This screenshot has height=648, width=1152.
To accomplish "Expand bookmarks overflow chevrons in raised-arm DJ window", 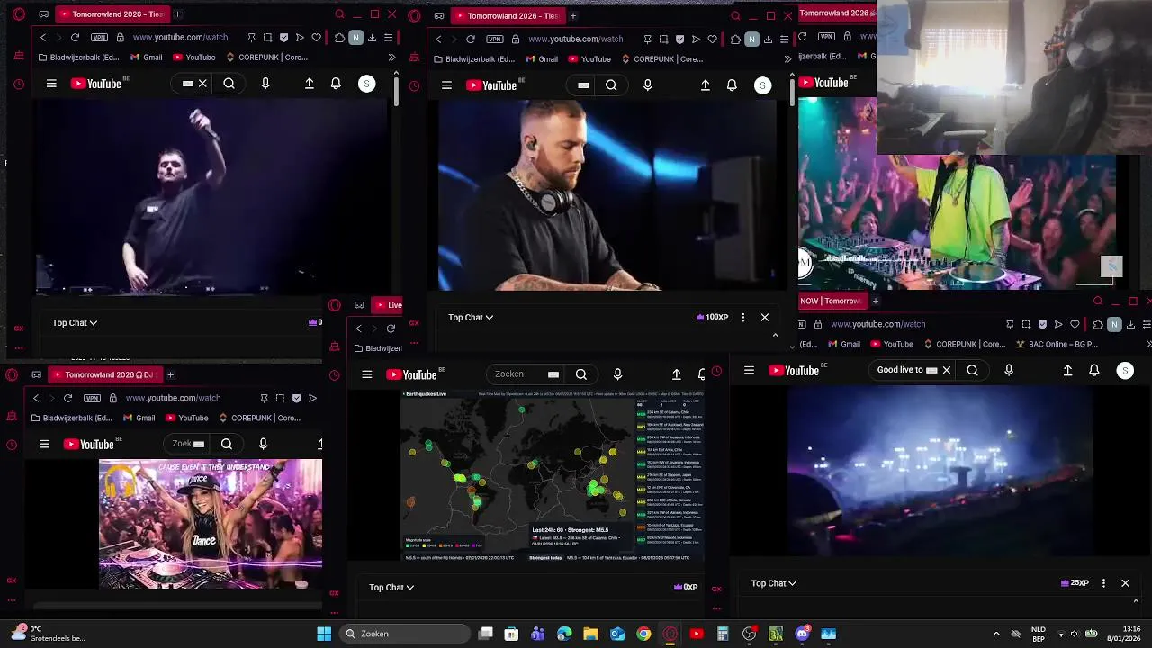I will (391, 58).
